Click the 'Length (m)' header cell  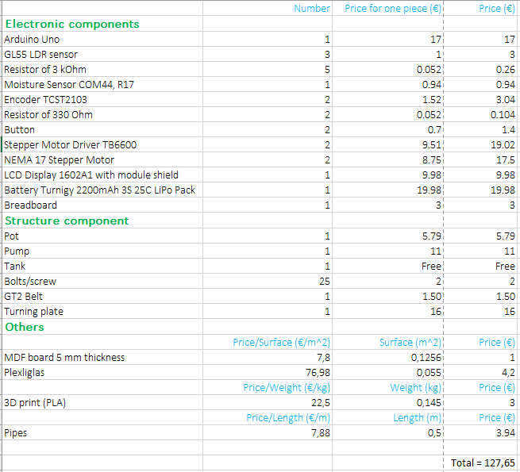387,417
